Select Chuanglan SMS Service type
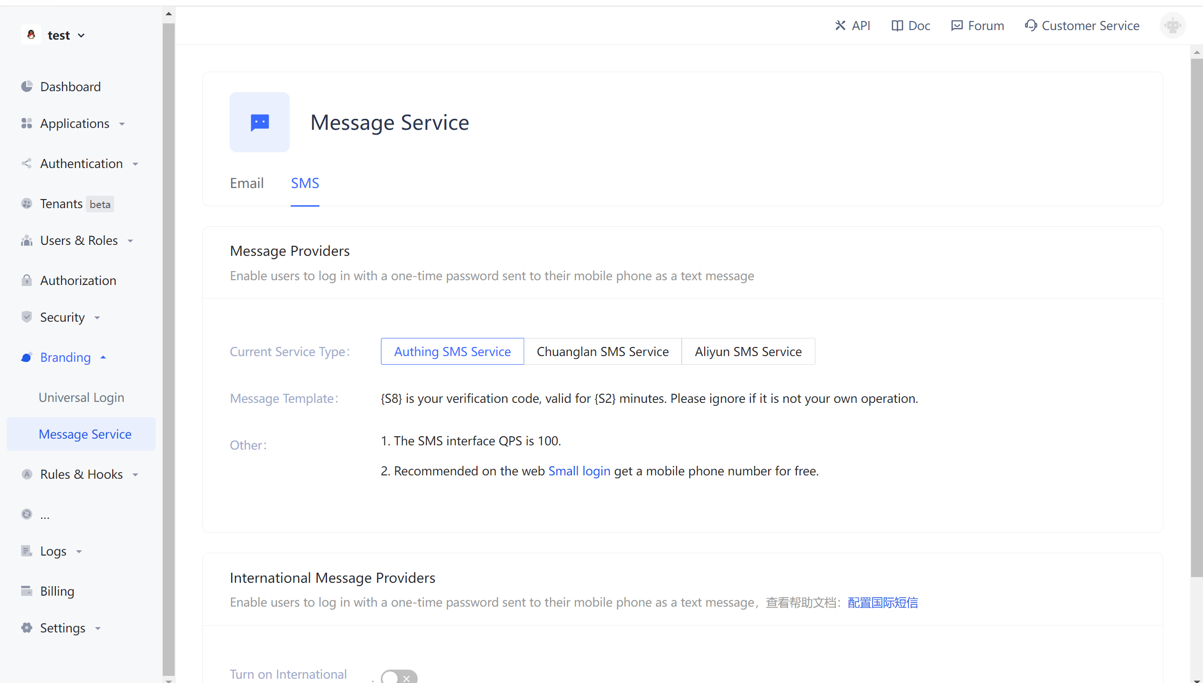1203x683 pixels. coord(602,351)
